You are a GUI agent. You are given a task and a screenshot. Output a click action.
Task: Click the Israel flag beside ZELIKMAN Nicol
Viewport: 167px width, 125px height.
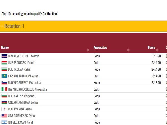click(4, 122)
